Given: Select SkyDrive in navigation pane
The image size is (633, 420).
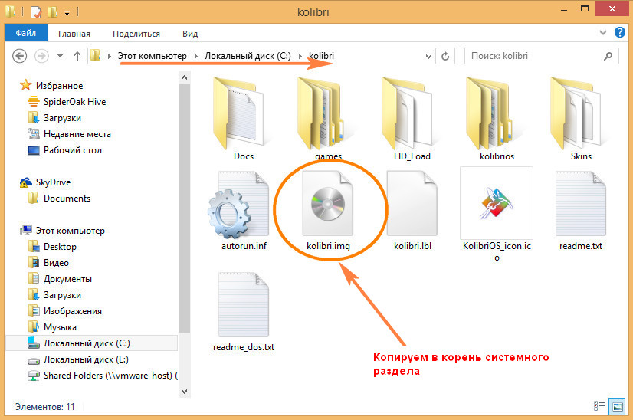Looking at the screenshot, I should coord(53,182).
